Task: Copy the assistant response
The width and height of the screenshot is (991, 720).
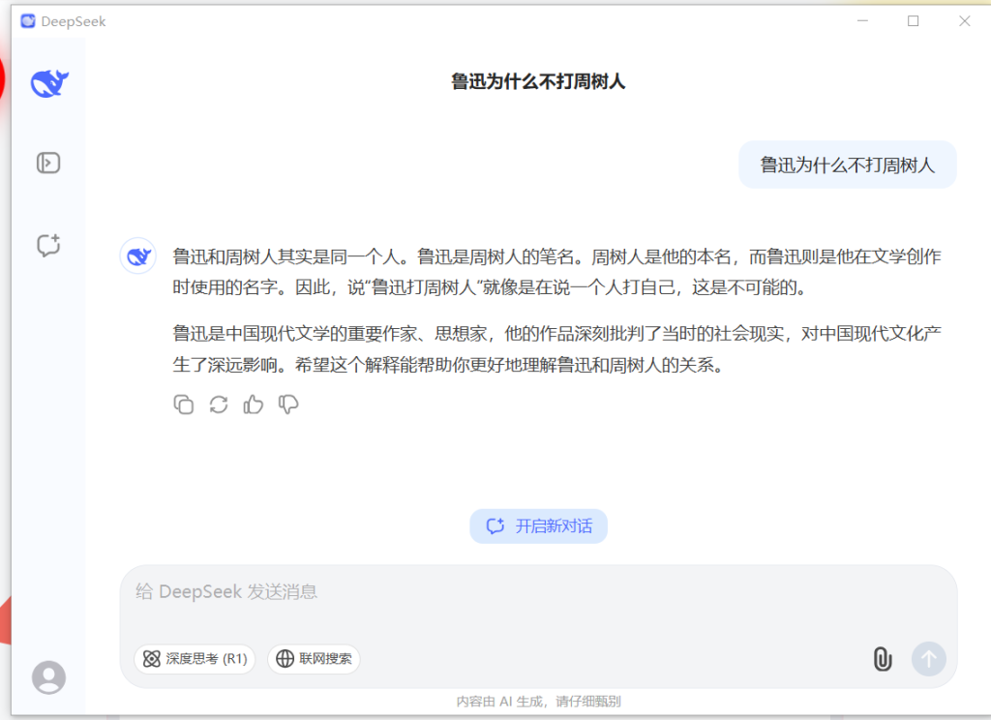Action: click(x=183, y=405)
